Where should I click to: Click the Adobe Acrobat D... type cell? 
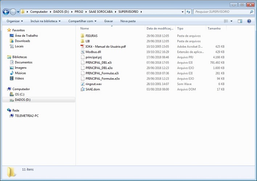click(x=190, y=47)
